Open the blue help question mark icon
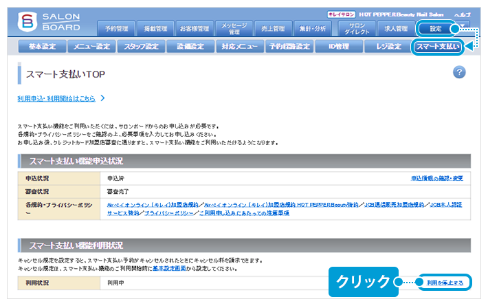Viewport: 488px width, 308px height. click(460, 72)
